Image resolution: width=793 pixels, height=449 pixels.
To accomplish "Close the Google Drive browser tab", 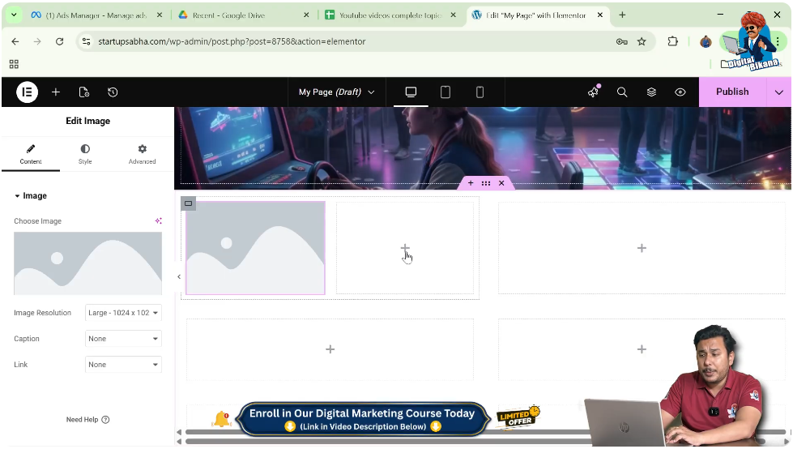I will (x=306, y=15).
